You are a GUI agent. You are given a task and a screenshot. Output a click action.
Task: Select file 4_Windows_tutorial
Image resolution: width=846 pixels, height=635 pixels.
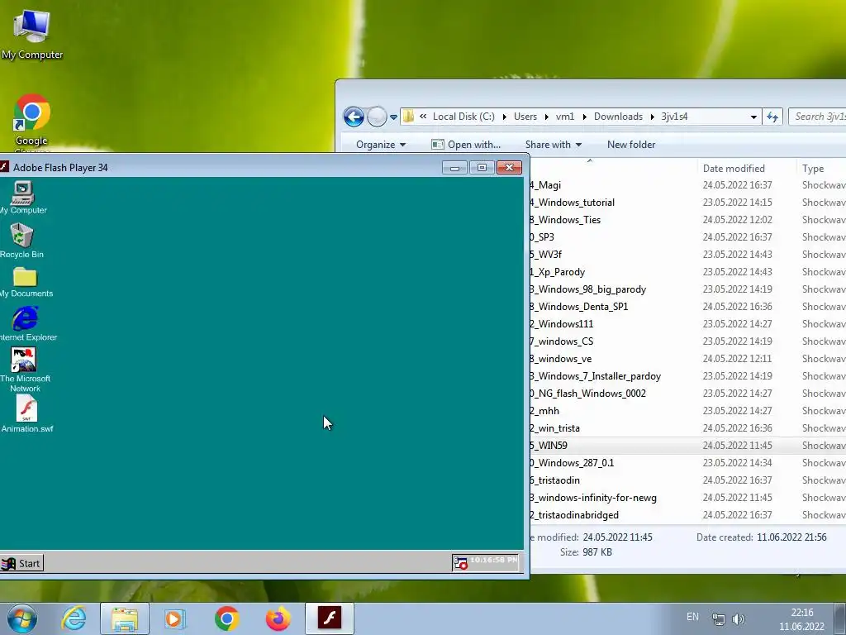572,203
